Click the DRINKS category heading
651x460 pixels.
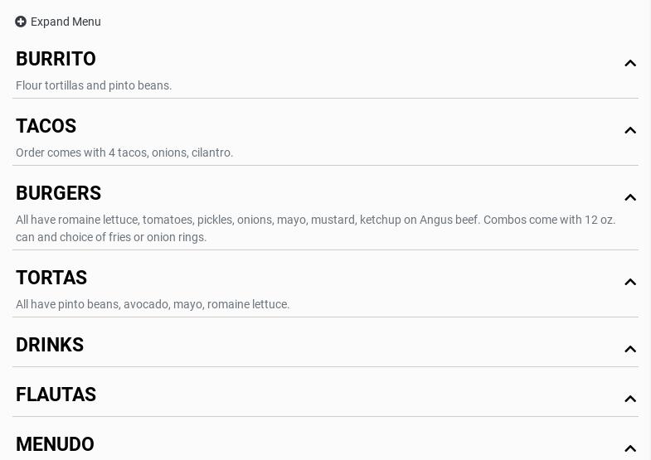click(x=50, y=345)
